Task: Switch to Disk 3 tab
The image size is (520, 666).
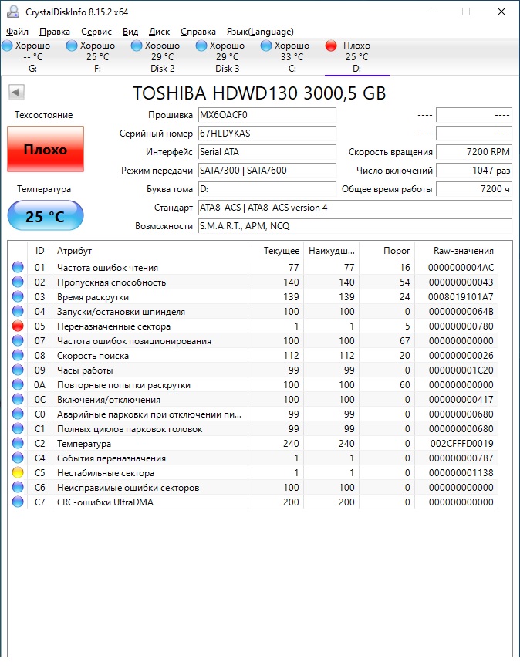Action: [x=228, y=57]
